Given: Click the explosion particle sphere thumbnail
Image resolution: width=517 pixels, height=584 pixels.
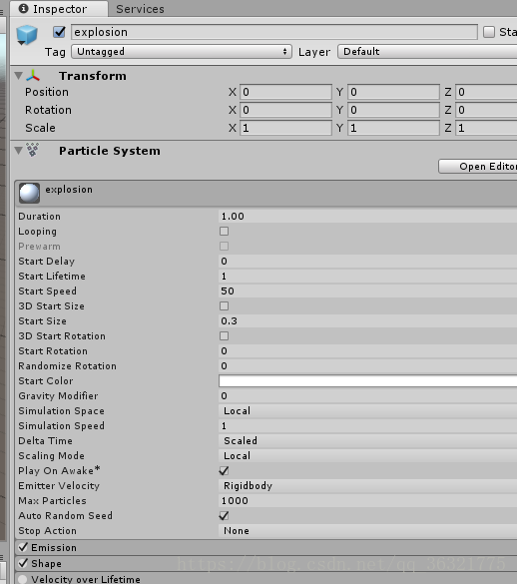Looking at the screenshot, I should (29, 193).
